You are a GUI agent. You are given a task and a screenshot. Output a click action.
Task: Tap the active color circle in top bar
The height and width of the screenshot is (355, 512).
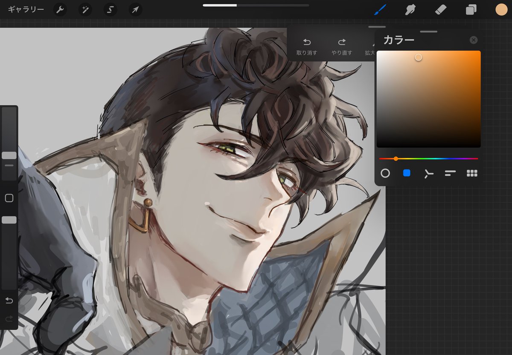(x=501, y=9)
